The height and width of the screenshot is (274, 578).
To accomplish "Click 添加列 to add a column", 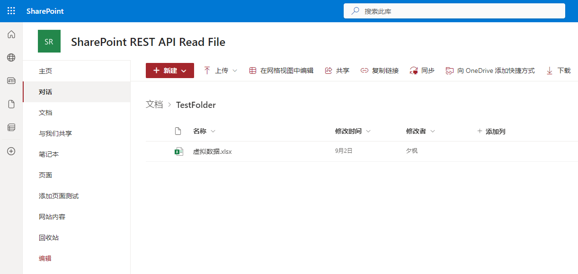I will 491,131.
